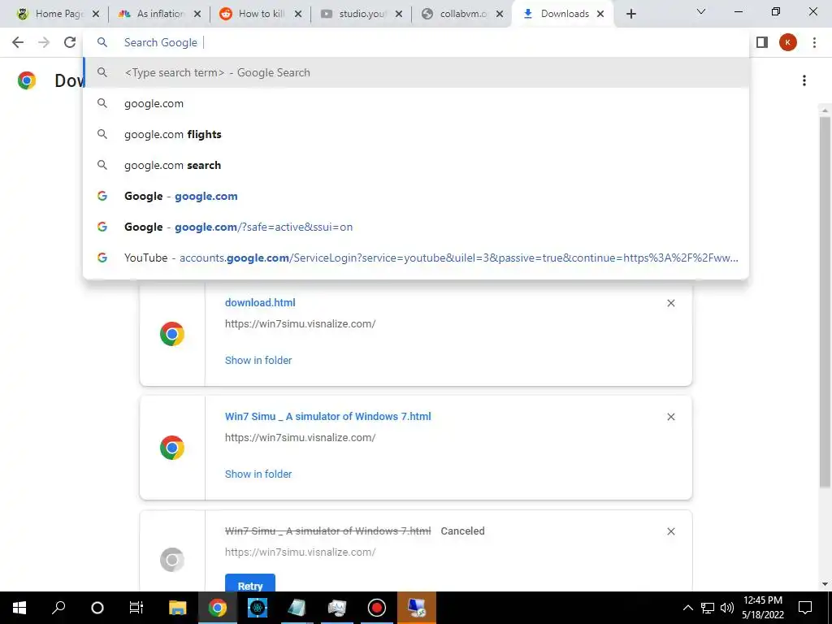Open the atom-logo app on the taskbar

(x=257, y=608)
